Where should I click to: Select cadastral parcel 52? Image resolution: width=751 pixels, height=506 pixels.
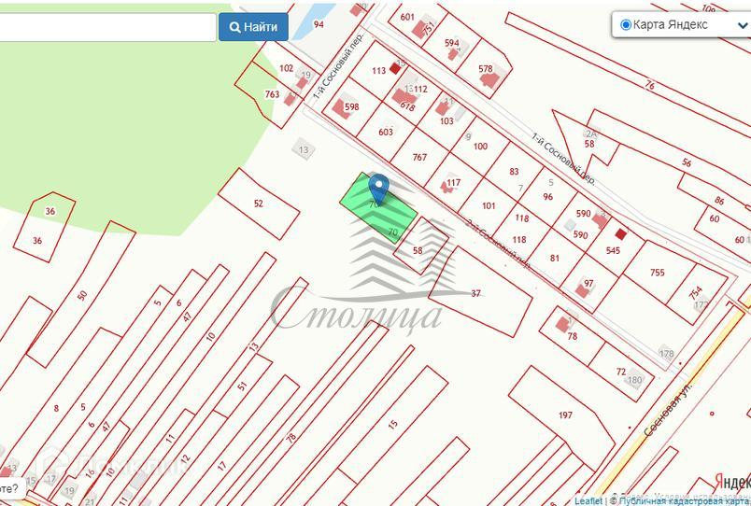click(259, 204)
